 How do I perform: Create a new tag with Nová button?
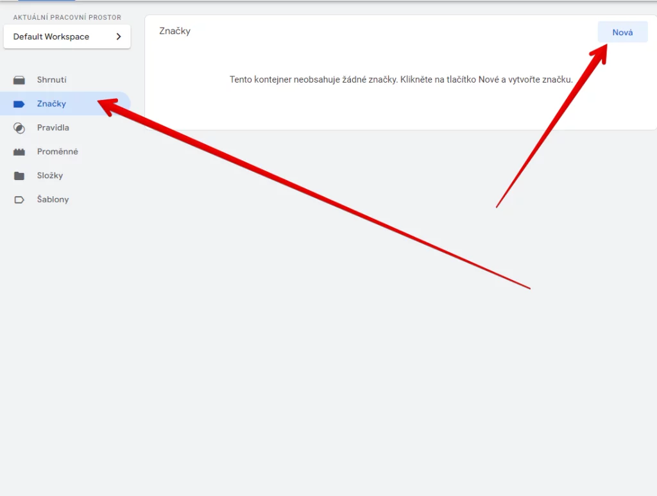(622, 32)
